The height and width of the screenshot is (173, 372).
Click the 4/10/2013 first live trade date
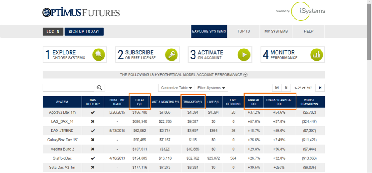(x=117, y=158)
